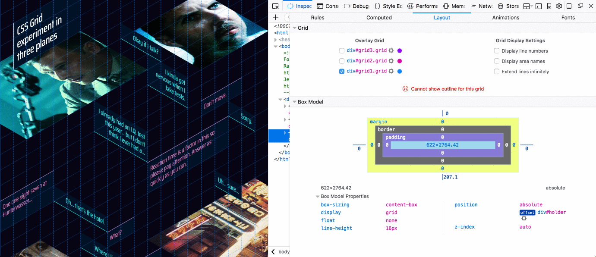
Task: Change div#grid3.grid overlay color swatch
Action: pyautogui.click(x=399, y=50)
